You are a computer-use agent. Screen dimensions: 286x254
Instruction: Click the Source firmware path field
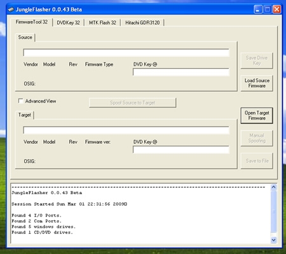126,53
